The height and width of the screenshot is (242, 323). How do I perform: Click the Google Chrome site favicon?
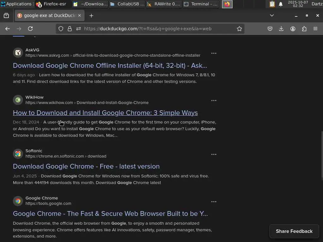[x=18, y=201]
